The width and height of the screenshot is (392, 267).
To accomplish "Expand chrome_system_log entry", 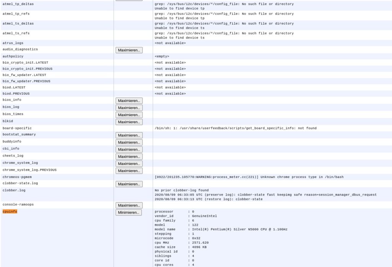I will 129,163.
